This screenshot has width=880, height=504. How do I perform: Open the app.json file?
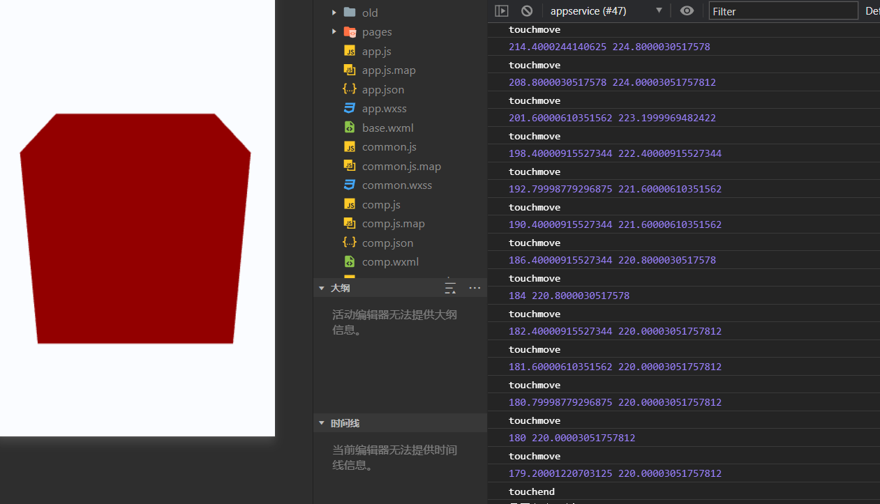(x=383, y=89)
